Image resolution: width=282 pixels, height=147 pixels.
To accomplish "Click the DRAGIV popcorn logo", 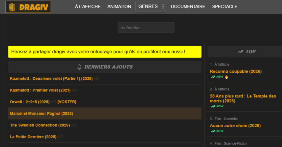I will point(28,7).
